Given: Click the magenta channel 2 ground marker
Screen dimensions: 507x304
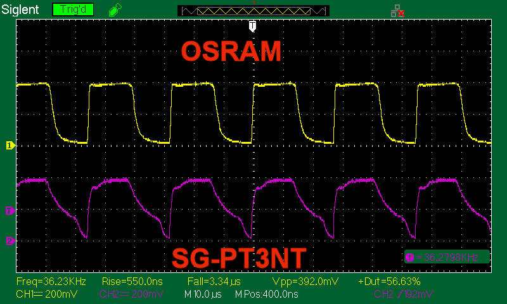Looking at the screenshot, I should coord(10,241).
